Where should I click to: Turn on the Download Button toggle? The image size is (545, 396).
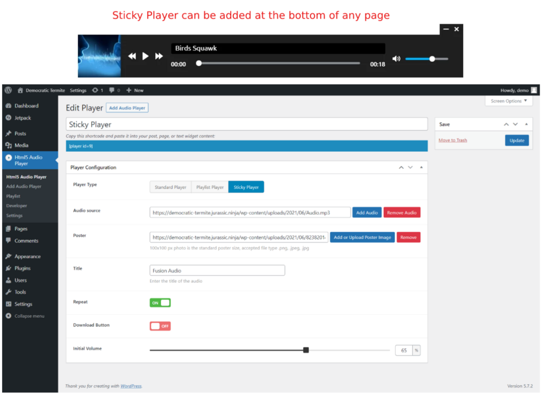(160, 326)
